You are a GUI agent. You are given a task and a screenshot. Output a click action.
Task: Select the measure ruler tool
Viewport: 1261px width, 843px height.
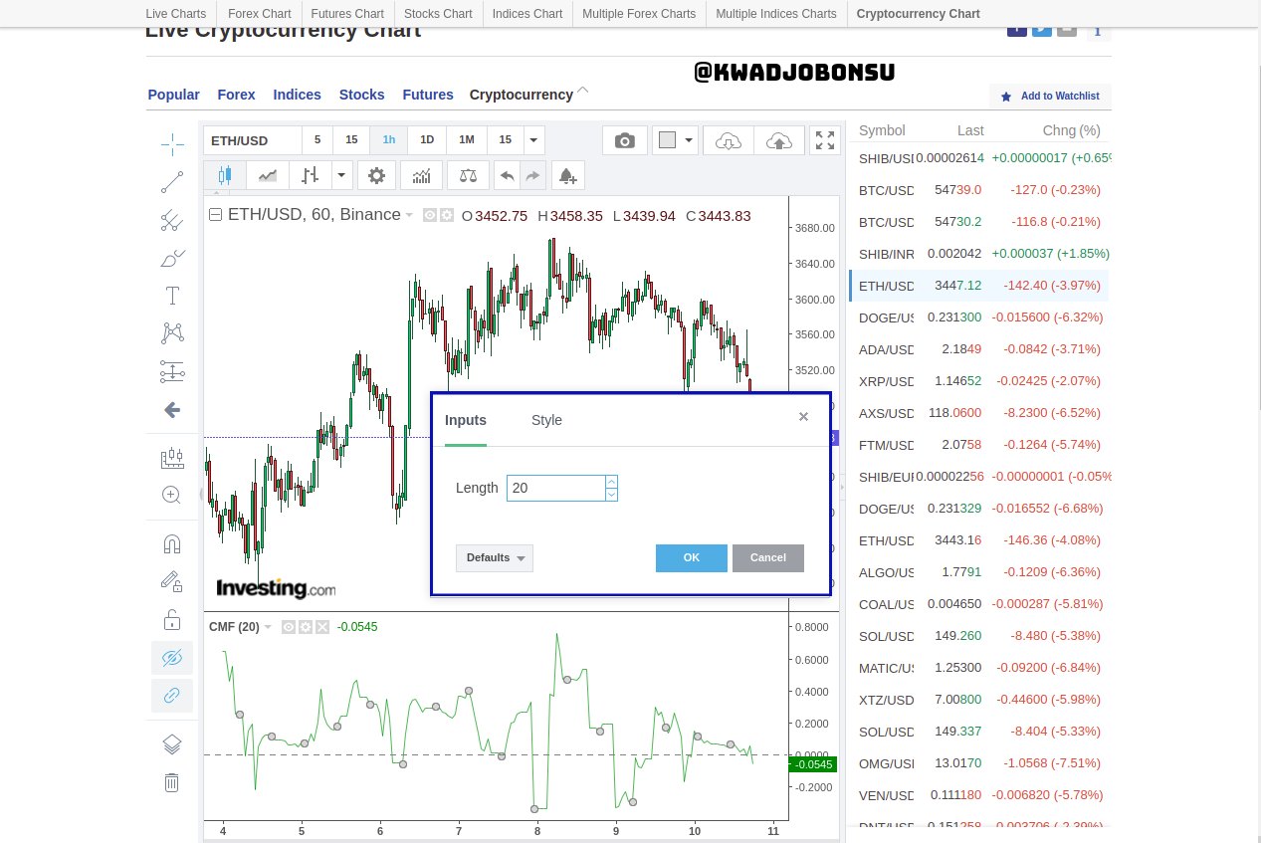172,458
